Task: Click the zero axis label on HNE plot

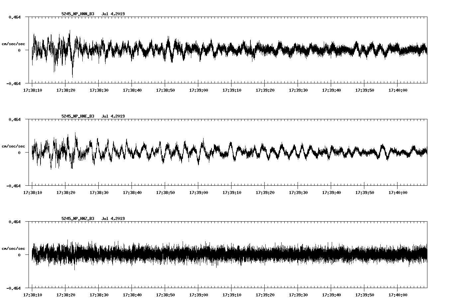Action: [19, 153]
